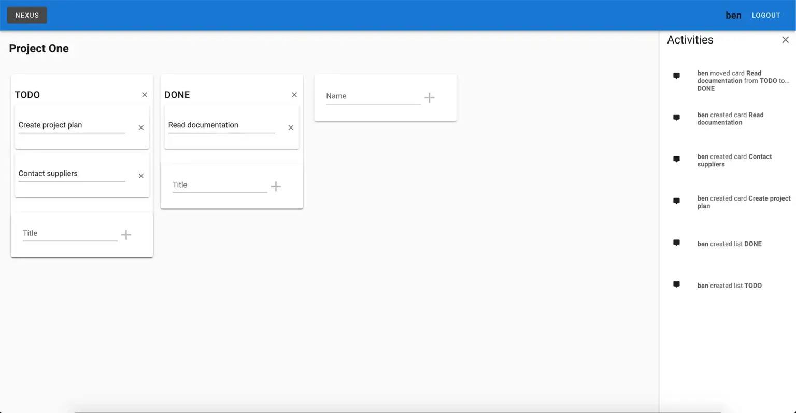Screen dimensions: 796x413
Task: Focus the Title input in TODO list
Action: tap(69, 233)
